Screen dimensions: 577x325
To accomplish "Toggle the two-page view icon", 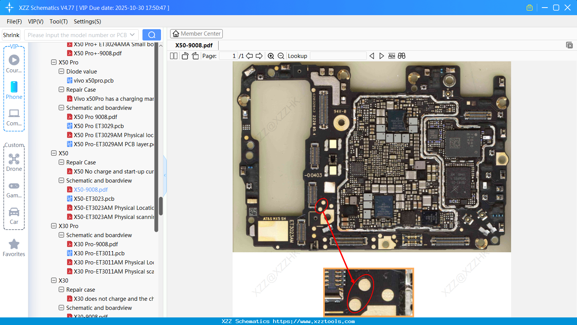I will pyautogui.click(x=174, y=56).
